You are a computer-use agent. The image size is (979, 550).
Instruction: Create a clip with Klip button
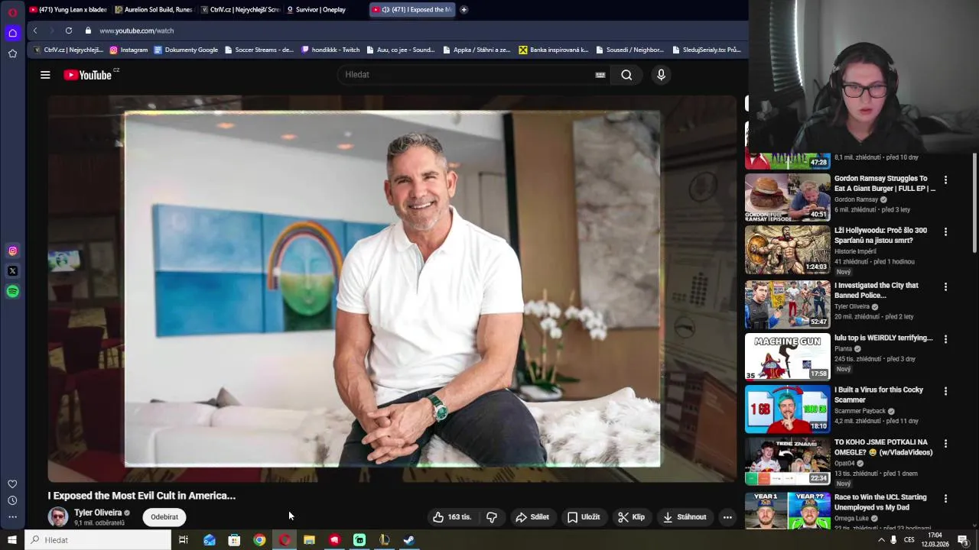point(632,517)
